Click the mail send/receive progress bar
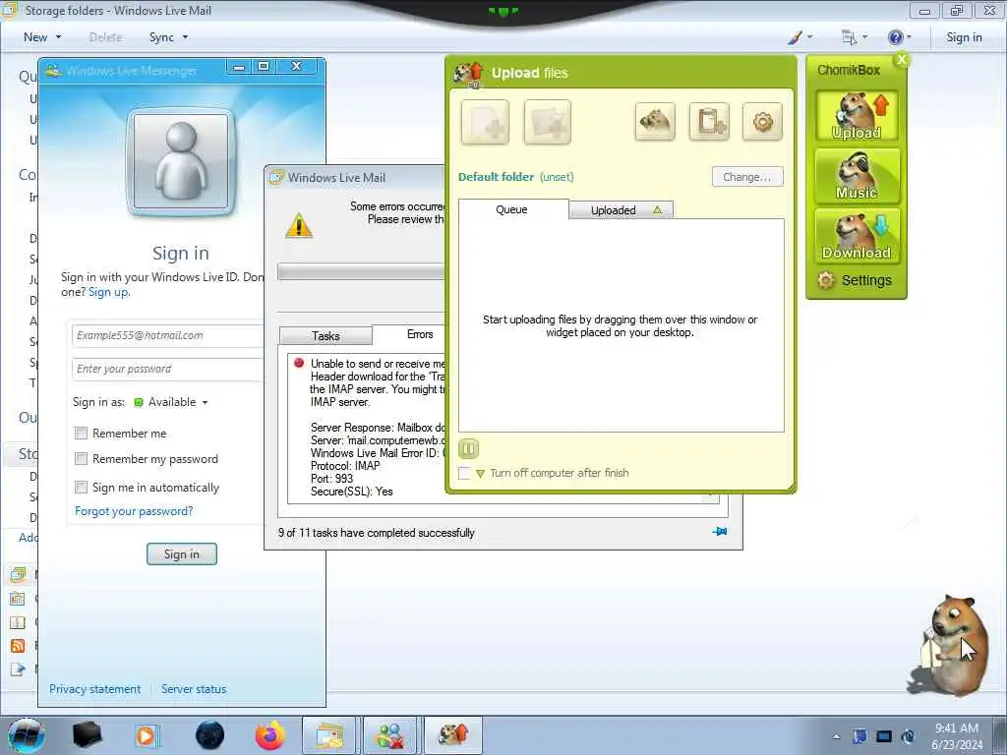1007x755 pixels. 361,271
